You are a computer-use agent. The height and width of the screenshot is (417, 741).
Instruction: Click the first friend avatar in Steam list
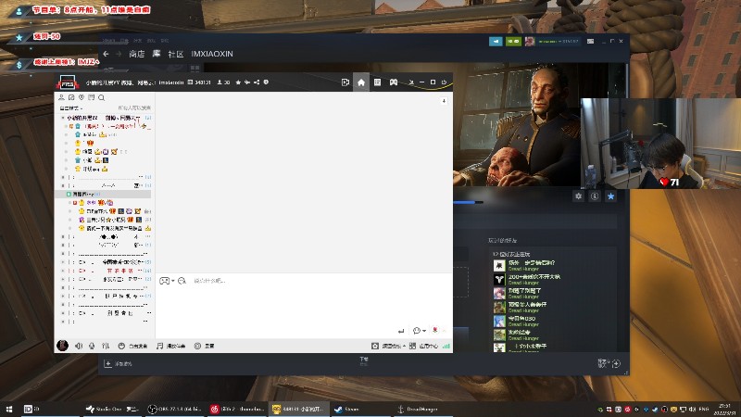[x=499, y=265]
